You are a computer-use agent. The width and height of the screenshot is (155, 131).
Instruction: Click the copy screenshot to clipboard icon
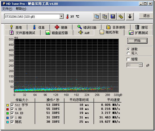(x=104, y=17)
